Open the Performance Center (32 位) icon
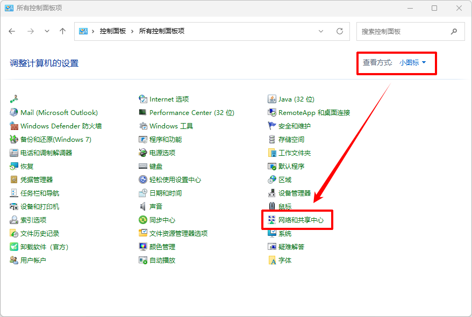The width and height of the screenshot is (472, 317). point(142,112)
